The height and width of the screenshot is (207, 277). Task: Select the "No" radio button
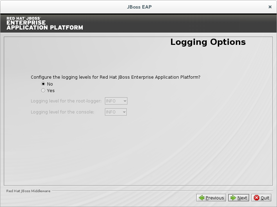(x=43, y=84)
